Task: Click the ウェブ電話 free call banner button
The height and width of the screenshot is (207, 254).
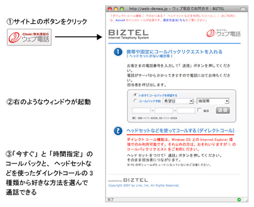Action: coord(29,37)
